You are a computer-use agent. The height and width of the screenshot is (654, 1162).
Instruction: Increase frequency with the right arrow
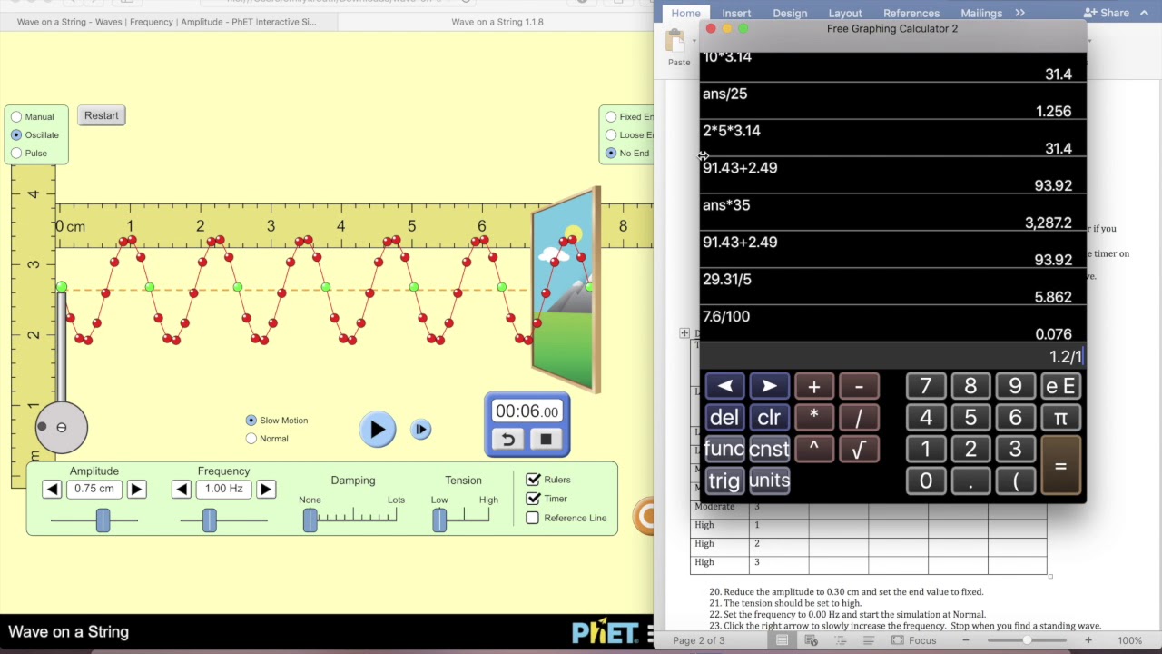[x=265, y=490]
